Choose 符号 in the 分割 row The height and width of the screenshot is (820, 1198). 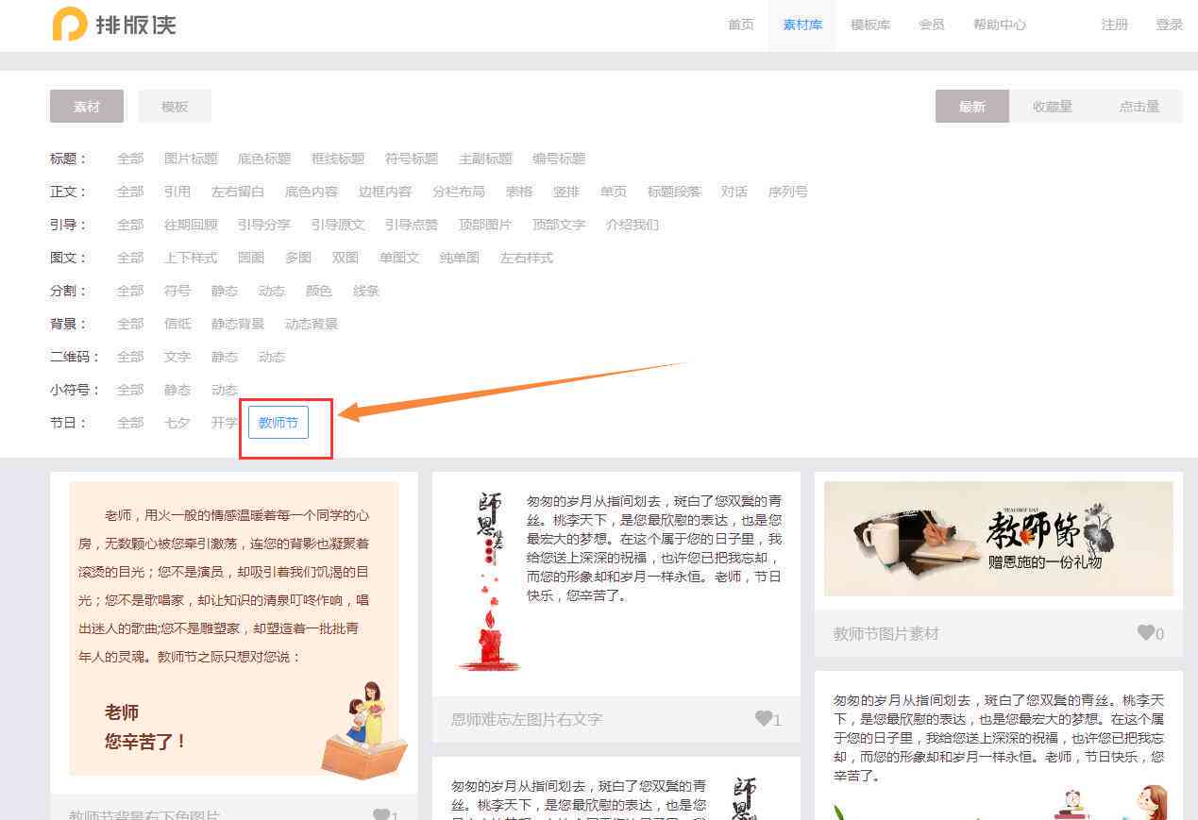[x=177, y=291]
